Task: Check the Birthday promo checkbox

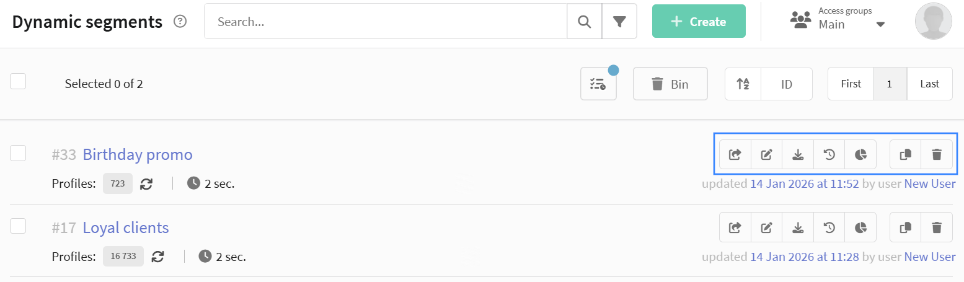Action: pos(18,153)
